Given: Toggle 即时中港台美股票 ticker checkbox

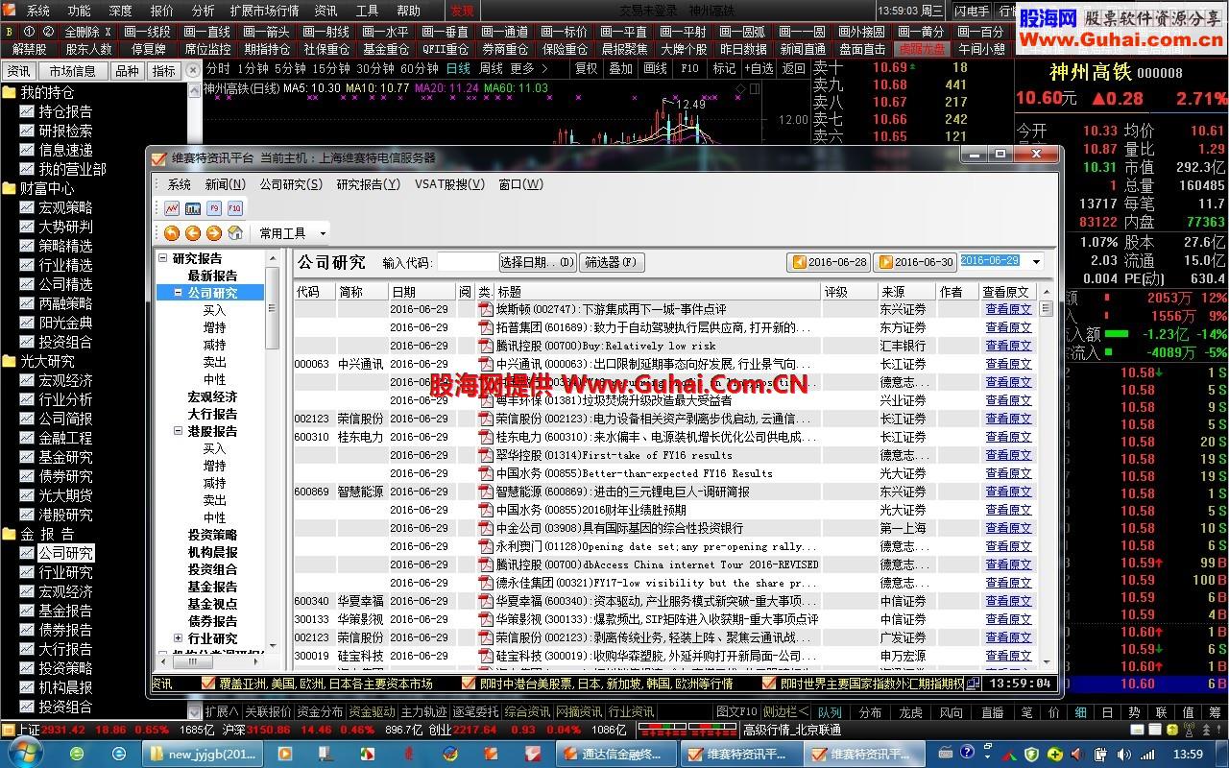Looking at the screenshot, I should click(x=469, y=684).
